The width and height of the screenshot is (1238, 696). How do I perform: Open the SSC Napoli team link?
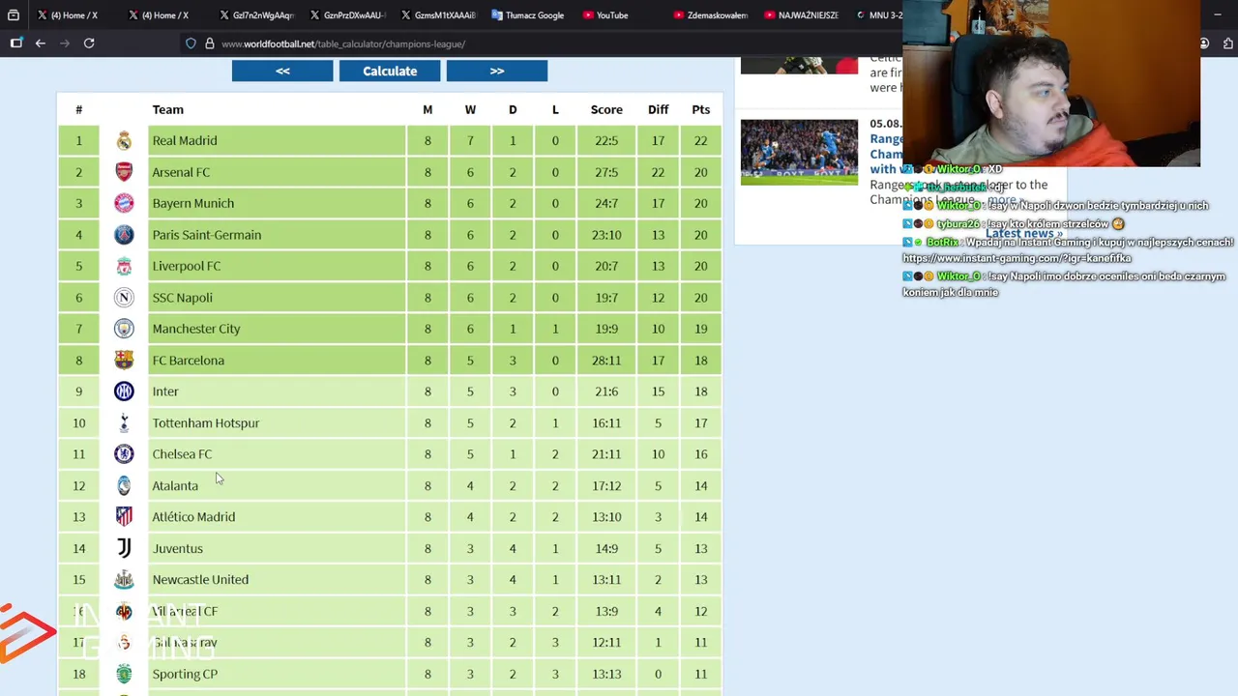point(182,298)
